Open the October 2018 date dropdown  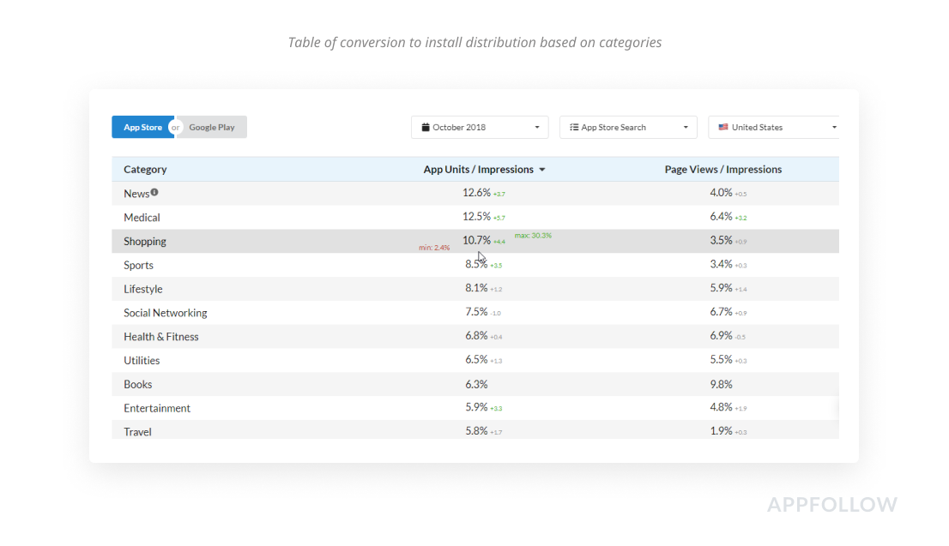click(x=480, y=128)
